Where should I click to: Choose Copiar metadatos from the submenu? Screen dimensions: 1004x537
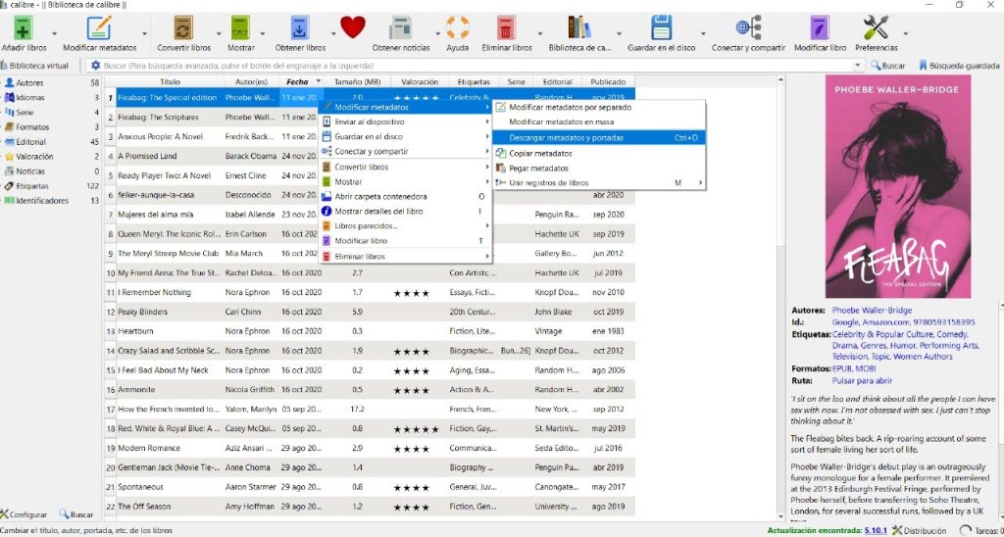pos(540,153)
